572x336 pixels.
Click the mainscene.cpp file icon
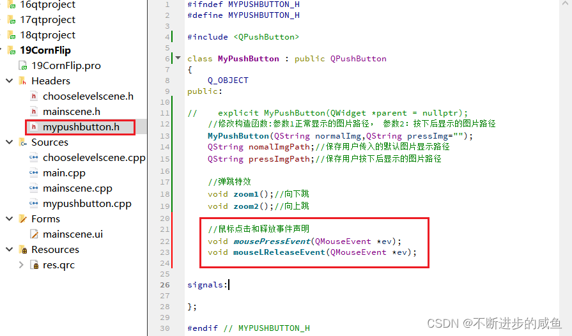[x=34, y=188]
